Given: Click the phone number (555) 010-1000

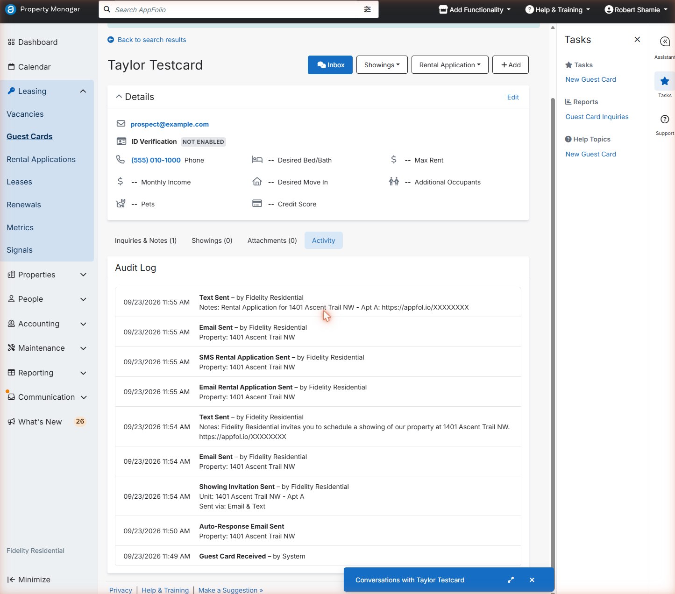Looking at the screenshot, I should point(156,160).
